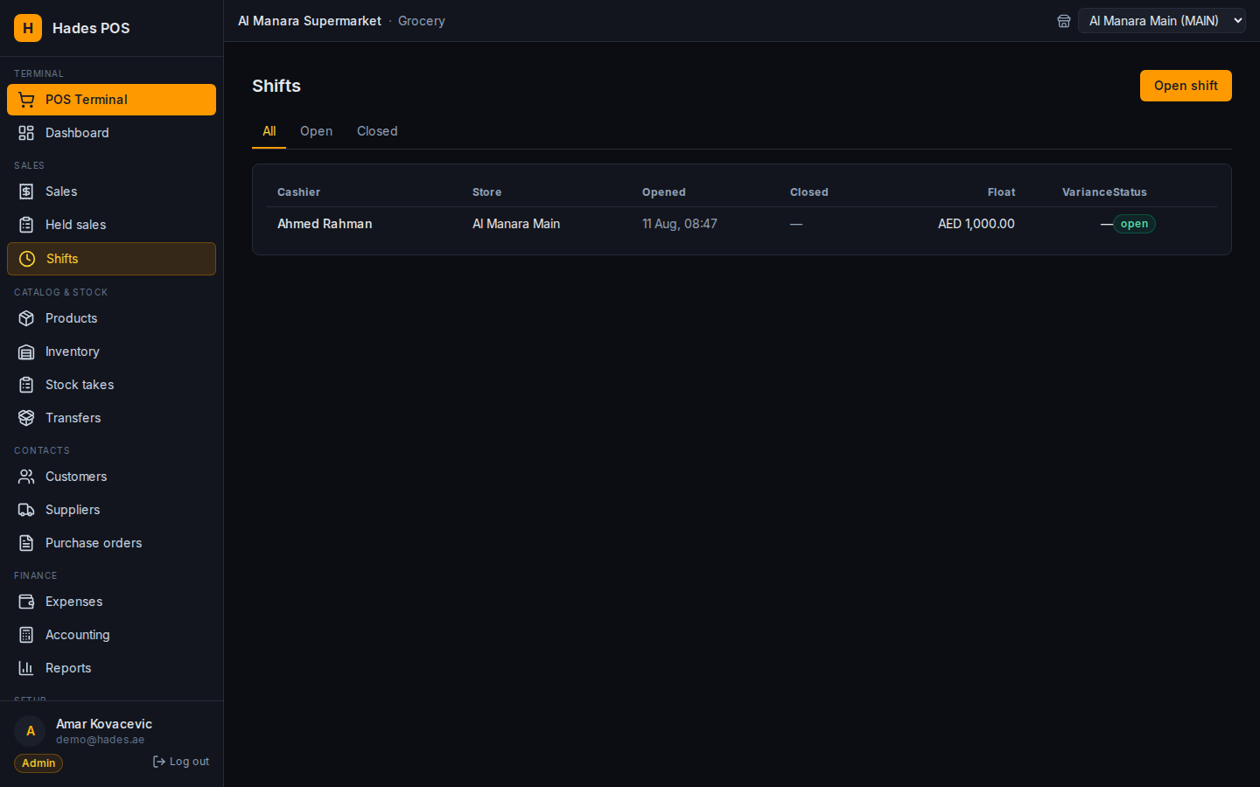Click the Customers people icon
The image size is (1260, 787).
click(26, 477)
